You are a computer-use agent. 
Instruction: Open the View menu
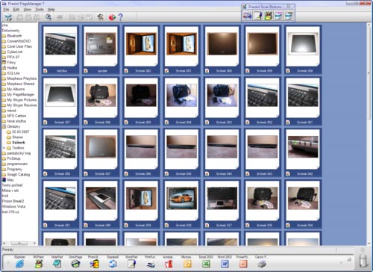coord(28,10)
